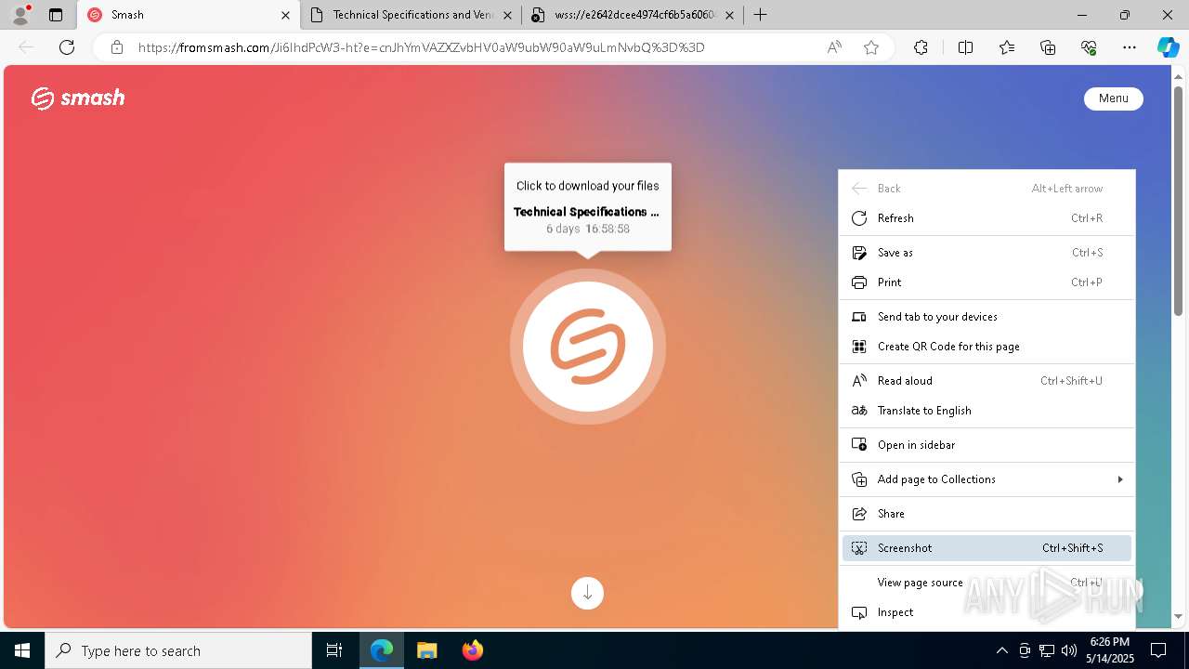This screenshot has height=669, width=1189.
Task: Click the 'Click to download your files' text
Action: coord(587,186)
